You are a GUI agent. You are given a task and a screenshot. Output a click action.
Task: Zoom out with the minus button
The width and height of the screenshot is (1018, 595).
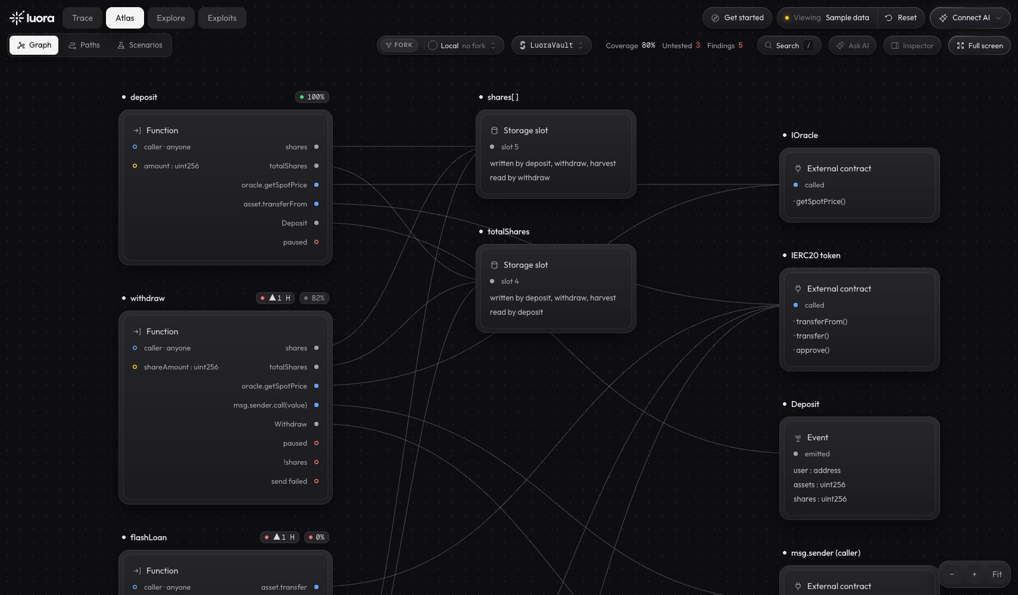coord(952,574)
